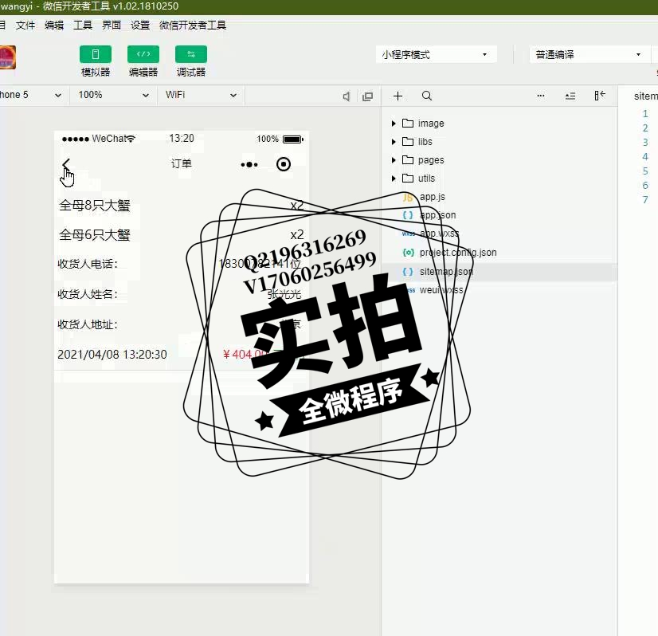
Task: Add a new file with plus icon
Action: (x=398, y=96)
